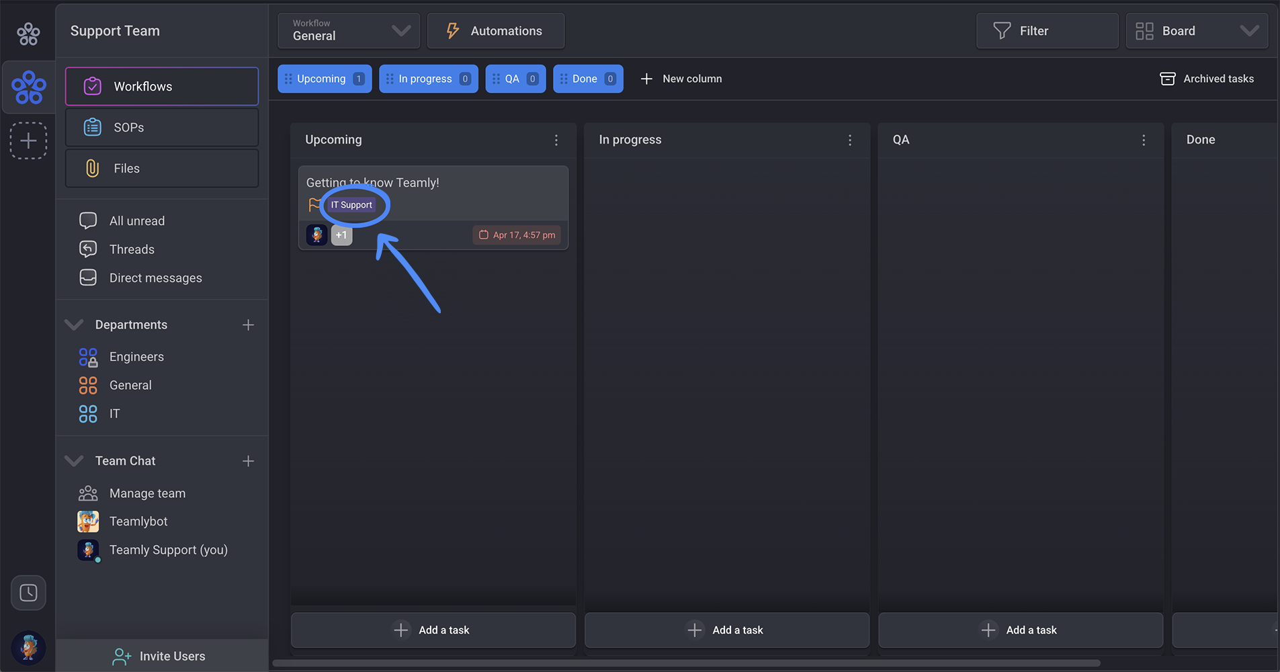Click the horizontal board scrollbar
This screenshot has width=1280, height=672.
(686, 663)
